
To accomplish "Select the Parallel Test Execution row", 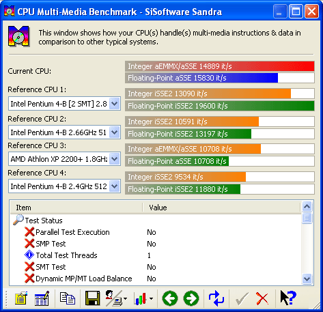I will pyautogui.click(x=156, y=232).
